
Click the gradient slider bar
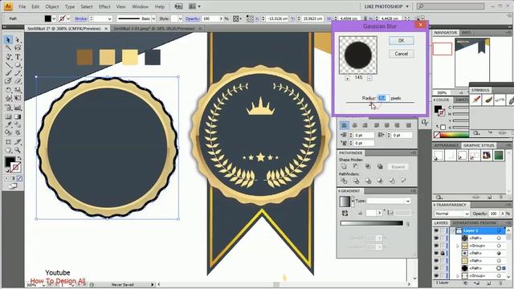(371, 223)
